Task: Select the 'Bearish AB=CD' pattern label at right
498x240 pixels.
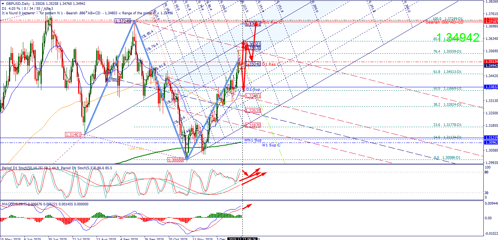Action: (444, 23)
